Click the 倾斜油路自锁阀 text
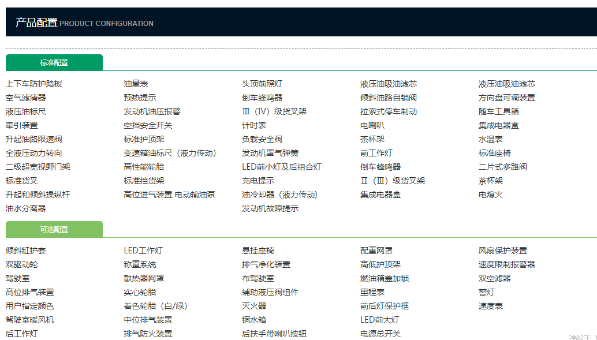 [389, 98]
